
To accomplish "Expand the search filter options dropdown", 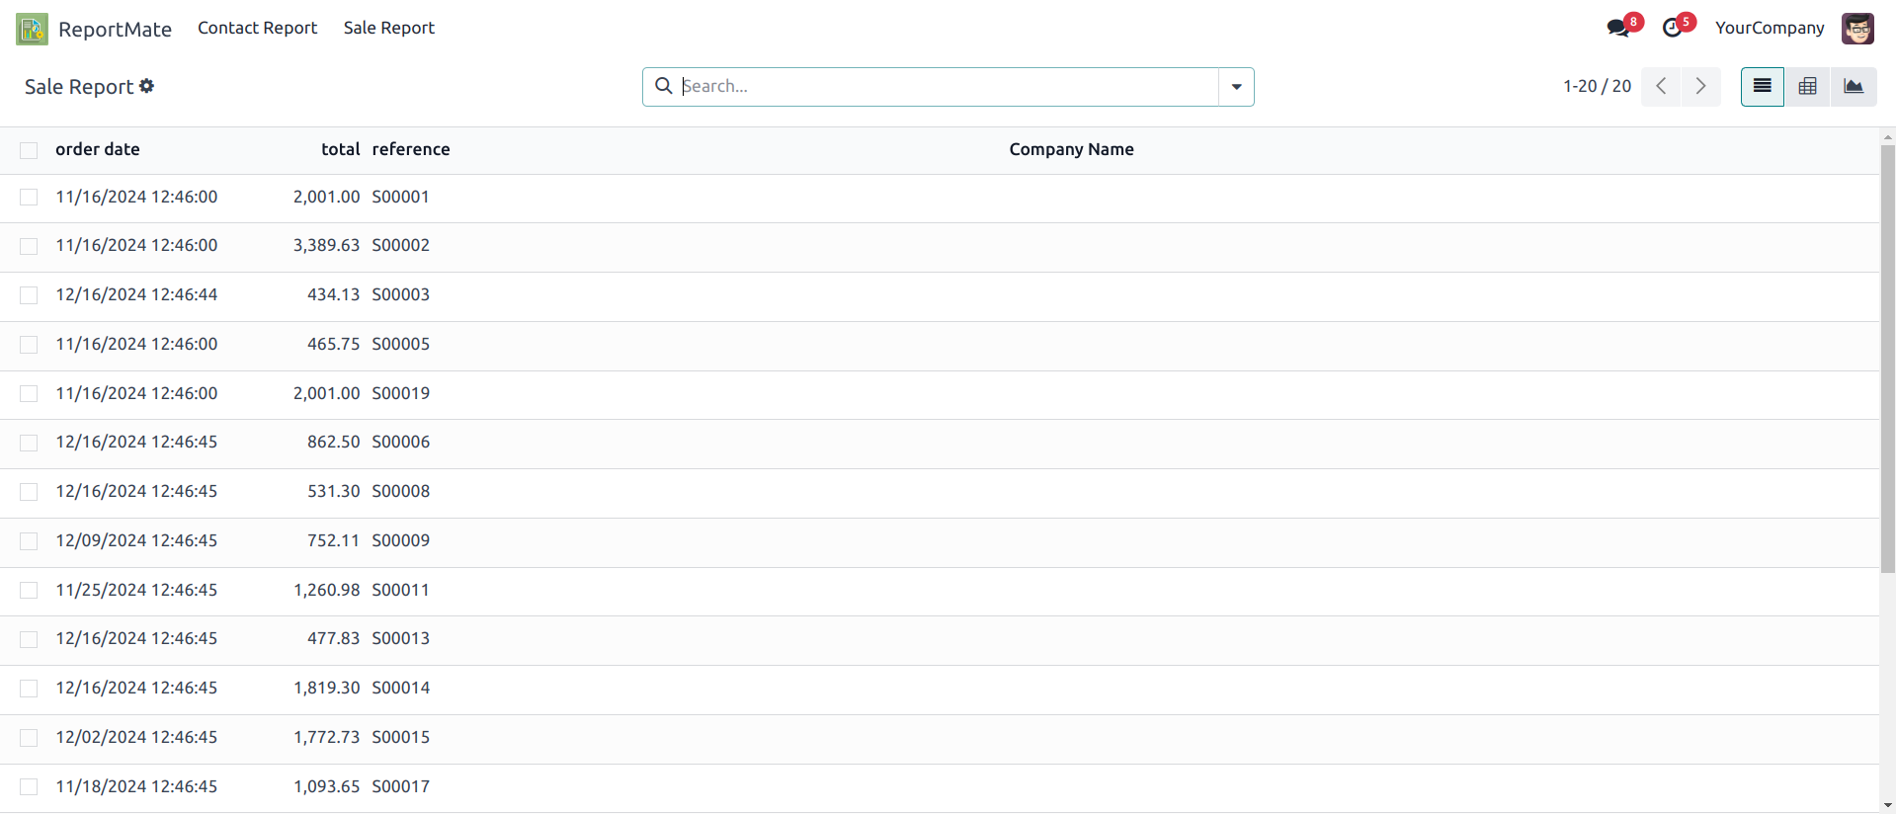I will (1236, 87).
